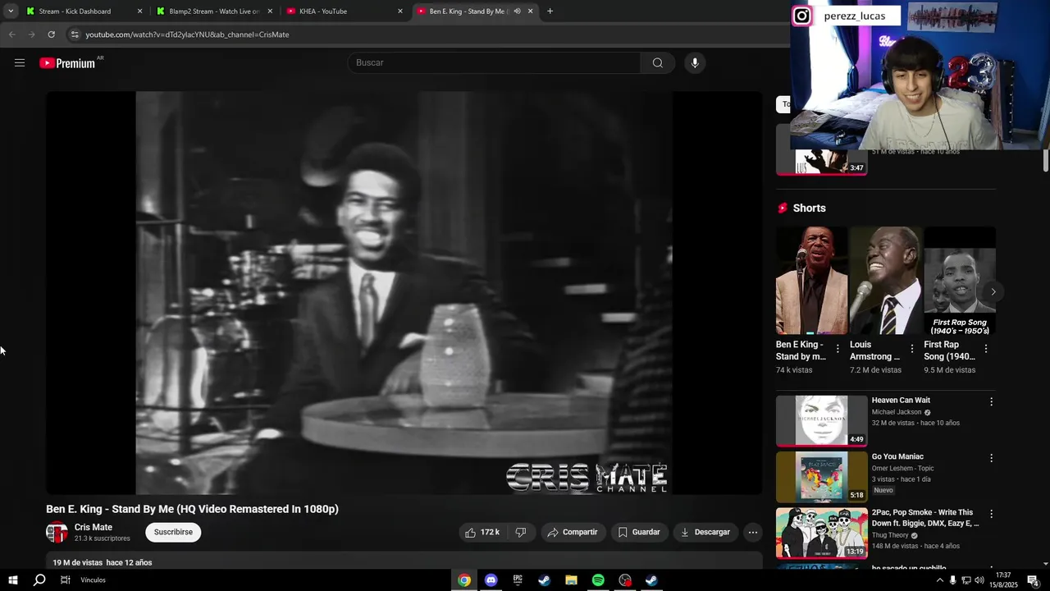Open more actions ellipsis under video

pos(752,533)
